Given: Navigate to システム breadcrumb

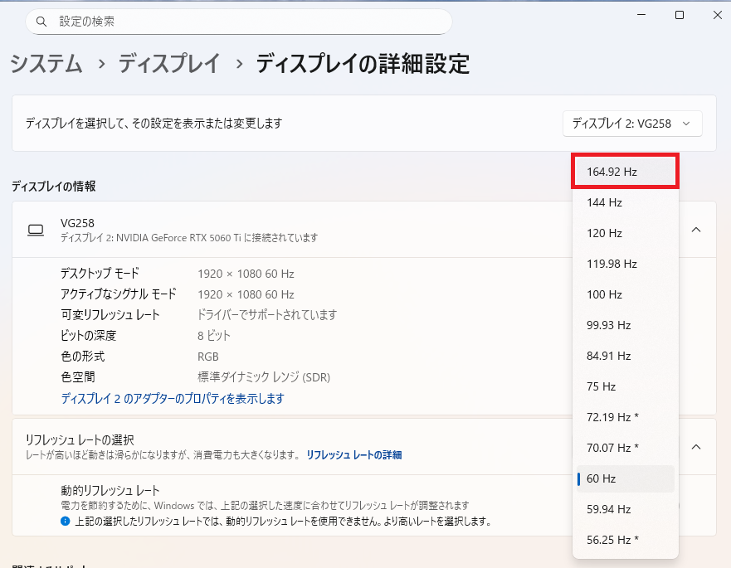Looking at the screenshot, I should (46, 62).
